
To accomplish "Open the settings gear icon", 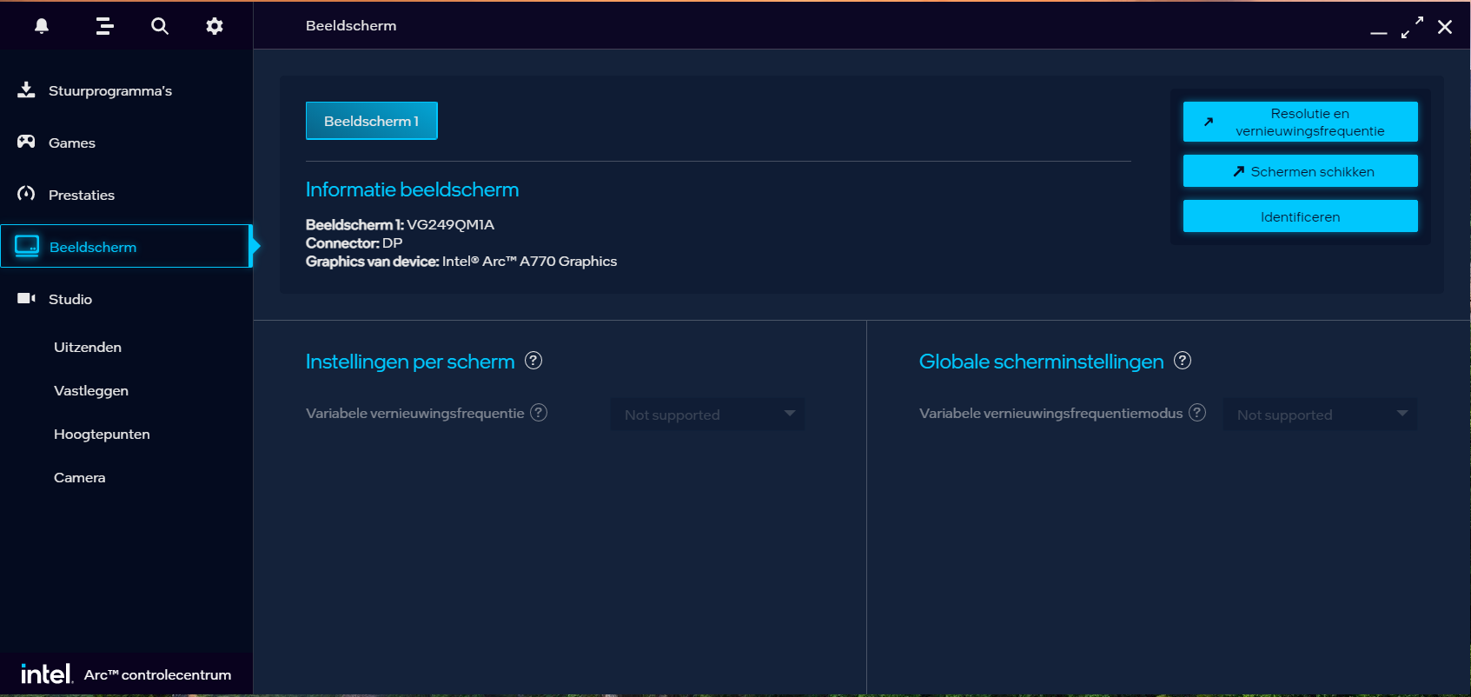I will [215, 26].
